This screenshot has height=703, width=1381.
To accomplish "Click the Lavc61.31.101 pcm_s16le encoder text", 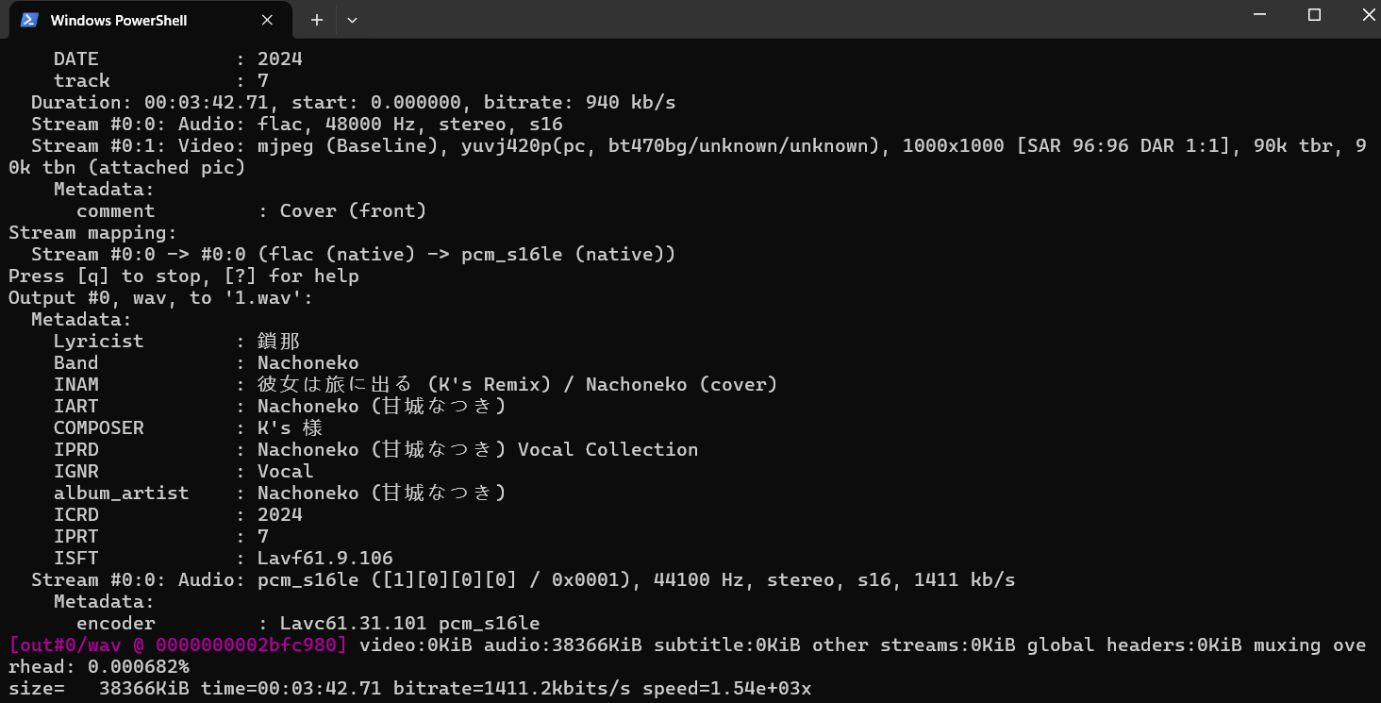I will point(409,624).
